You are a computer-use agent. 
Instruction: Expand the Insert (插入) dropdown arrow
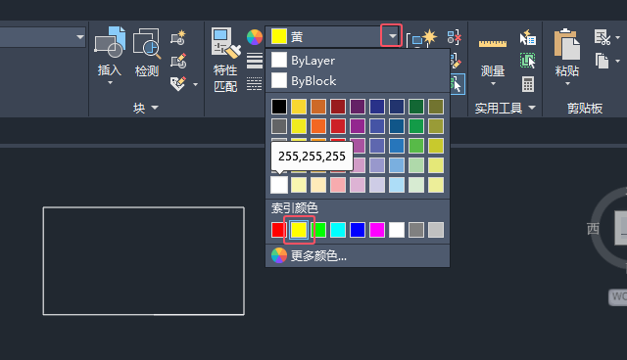(x=110, y=82)
